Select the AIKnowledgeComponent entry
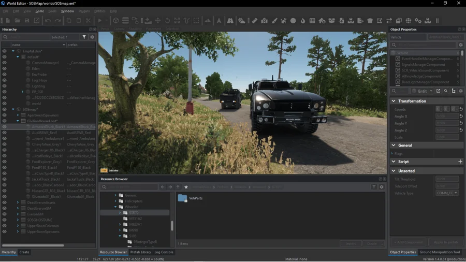This screenshot has height=262, width=466. coord(421,76)
